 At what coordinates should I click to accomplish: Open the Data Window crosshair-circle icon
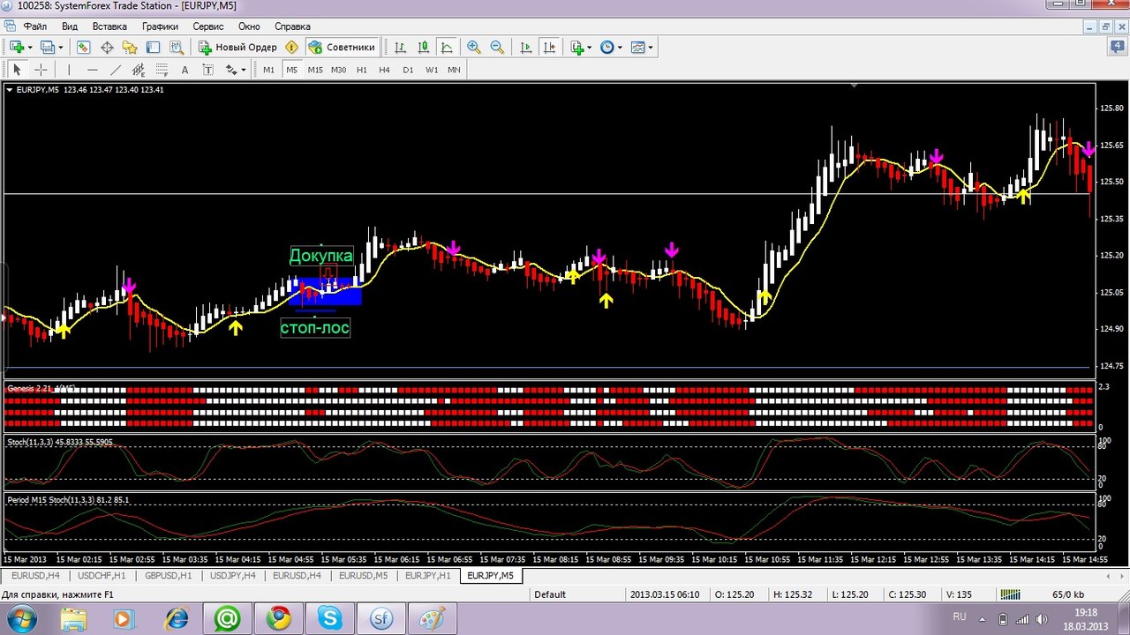107,47
